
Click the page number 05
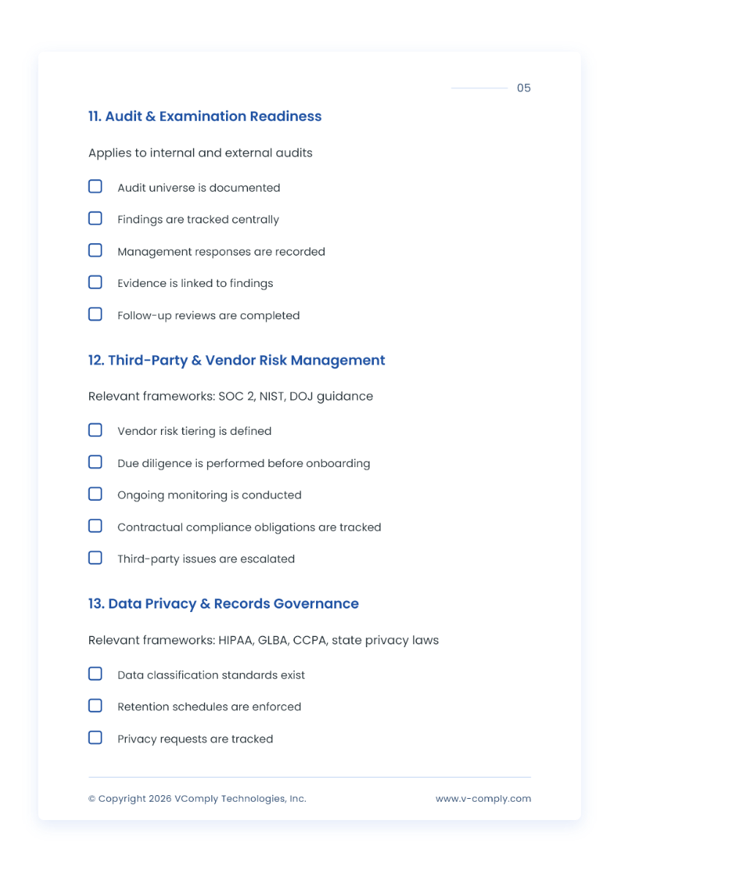524,88
